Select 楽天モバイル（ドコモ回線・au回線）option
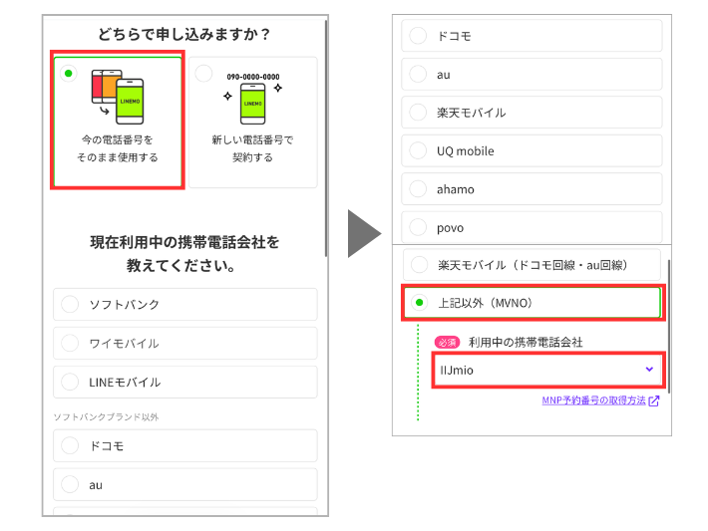The height and width of the screenshot is (531, 708). coord(531,265)
